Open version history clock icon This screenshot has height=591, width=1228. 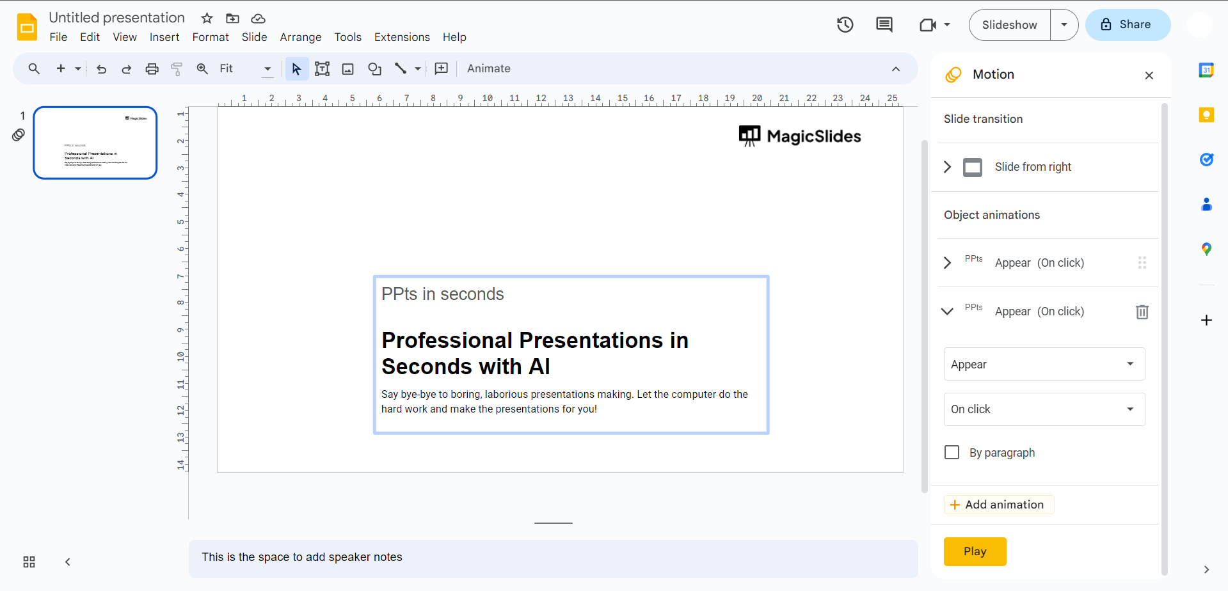tap(845, 24)
